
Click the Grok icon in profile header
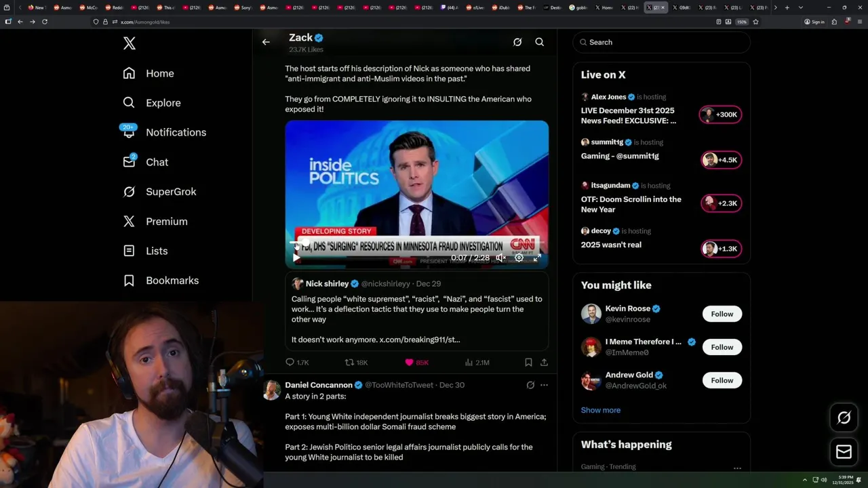(517, 42)
